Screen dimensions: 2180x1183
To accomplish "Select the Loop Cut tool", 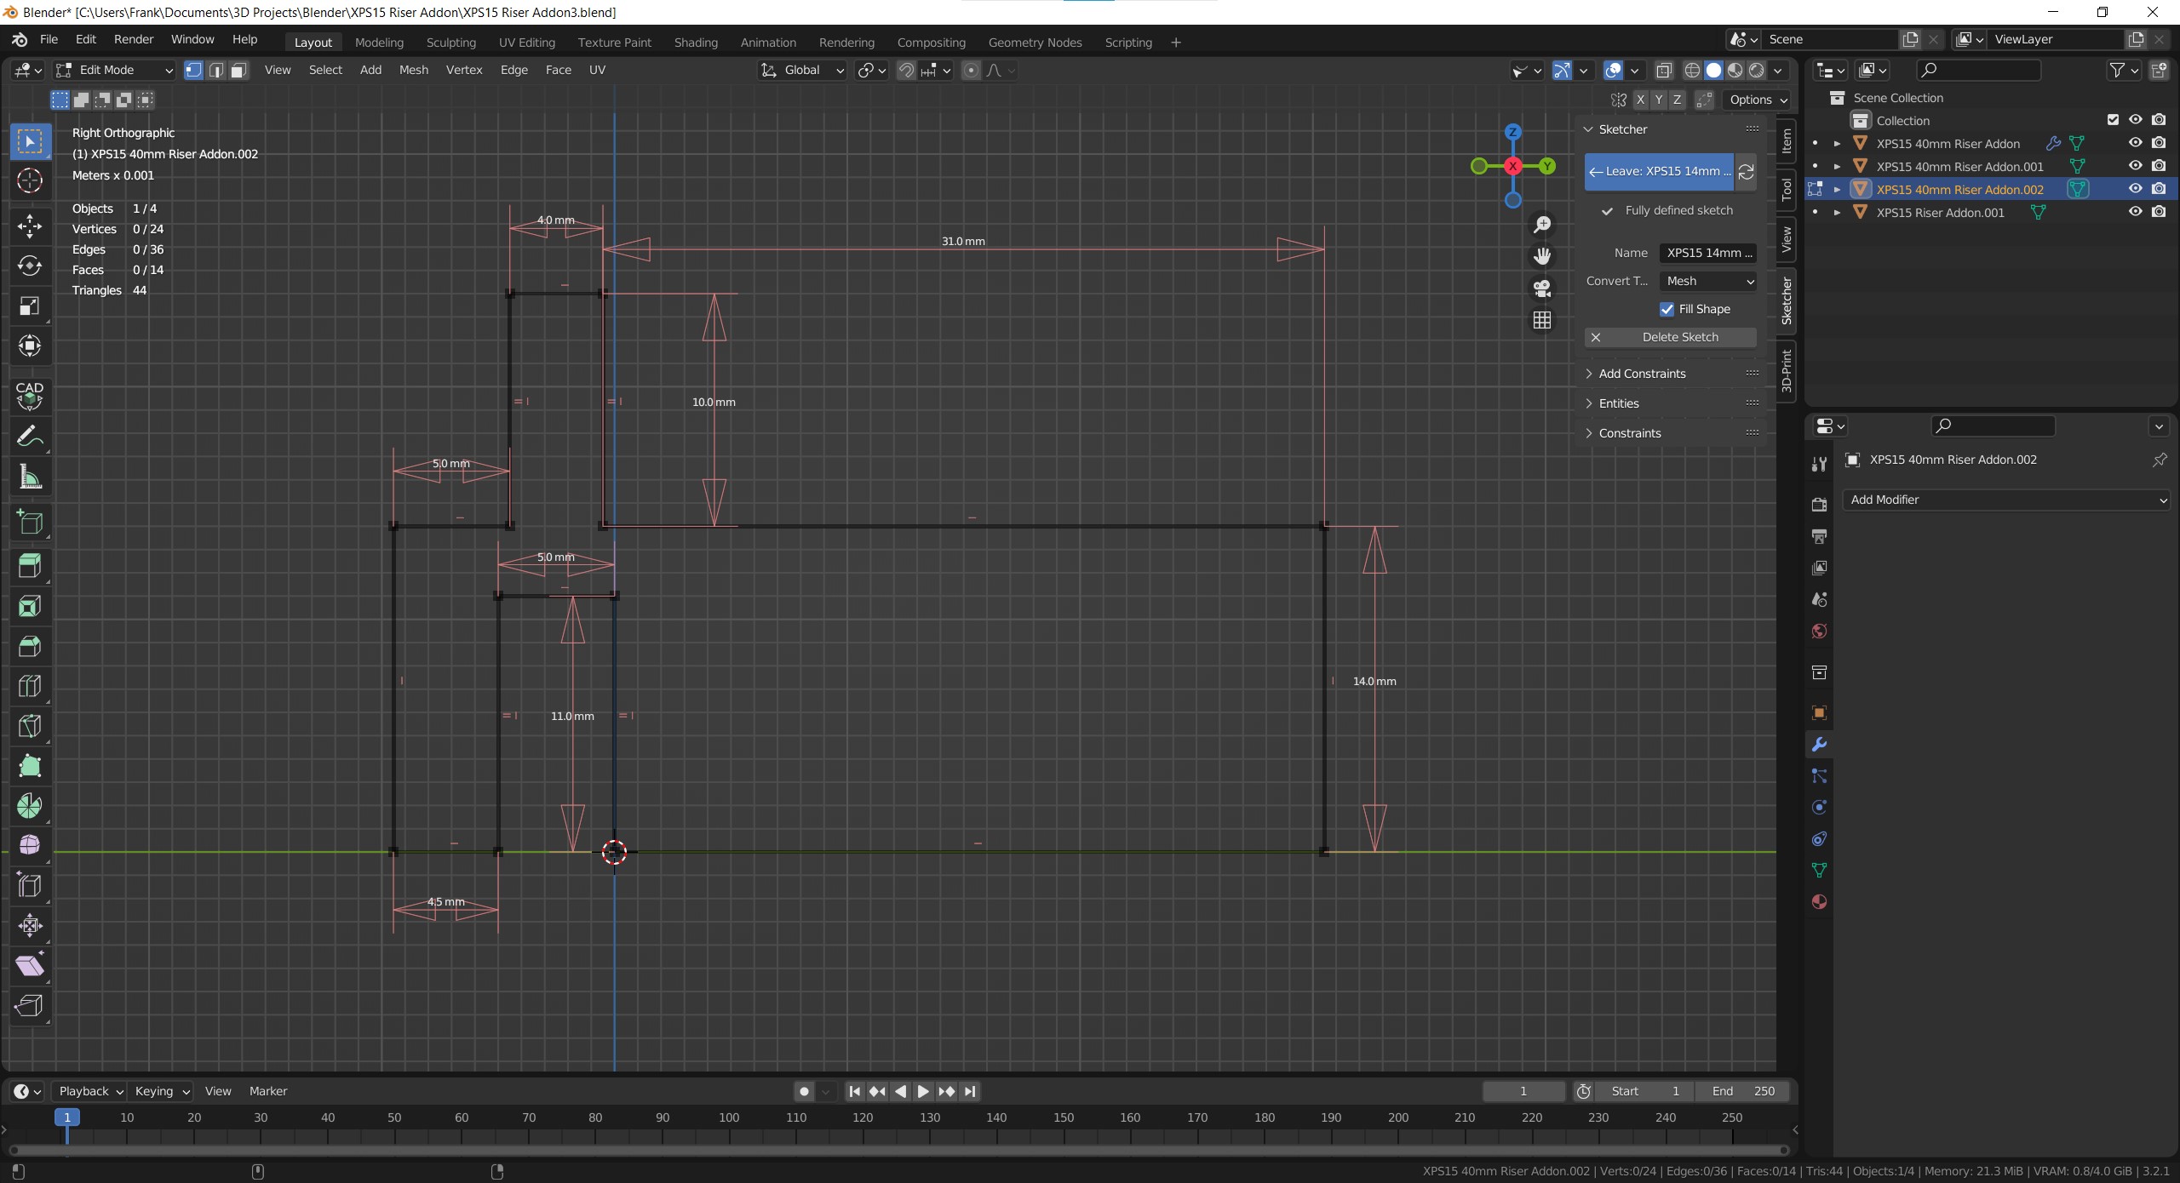I will click(x=30, y=686).
